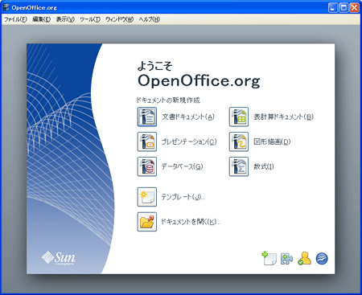The width and height of the screenshot is (362, 295).
Task: Open the 表示(V) menu
Action: point(65,19)
